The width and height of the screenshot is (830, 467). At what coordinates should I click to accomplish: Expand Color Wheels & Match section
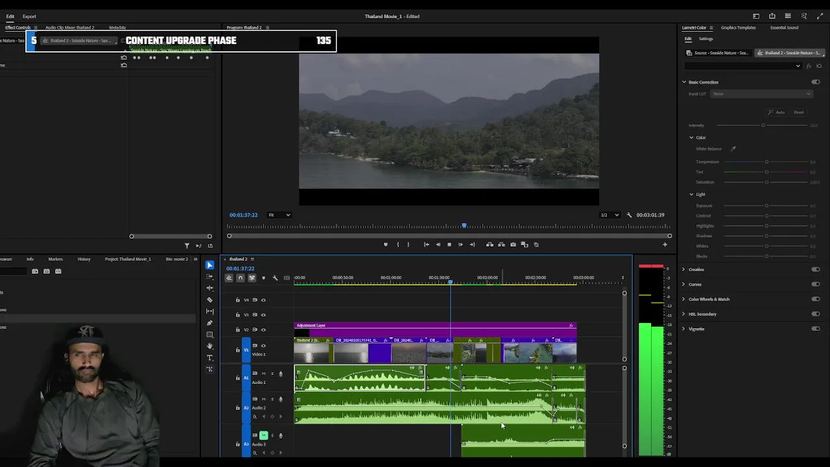[683, 300]
